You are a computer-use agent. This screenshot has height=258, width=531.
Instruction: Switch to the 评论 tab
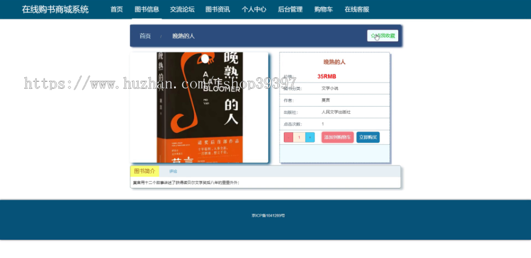(x=173, y=171)
